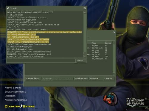Click server list scrollbar up arrow
Screen dimensions: 149x111
tap(114, 43)
